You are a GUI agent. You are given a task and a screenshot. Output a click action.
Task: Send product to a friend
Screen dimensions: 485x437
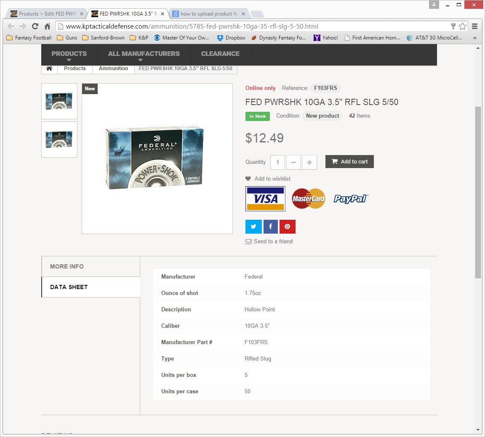pyautogui.click(x=269, y=241)
